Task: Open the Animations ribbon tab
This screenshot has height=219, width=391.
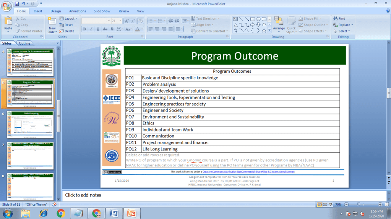Action: (77, 11)
